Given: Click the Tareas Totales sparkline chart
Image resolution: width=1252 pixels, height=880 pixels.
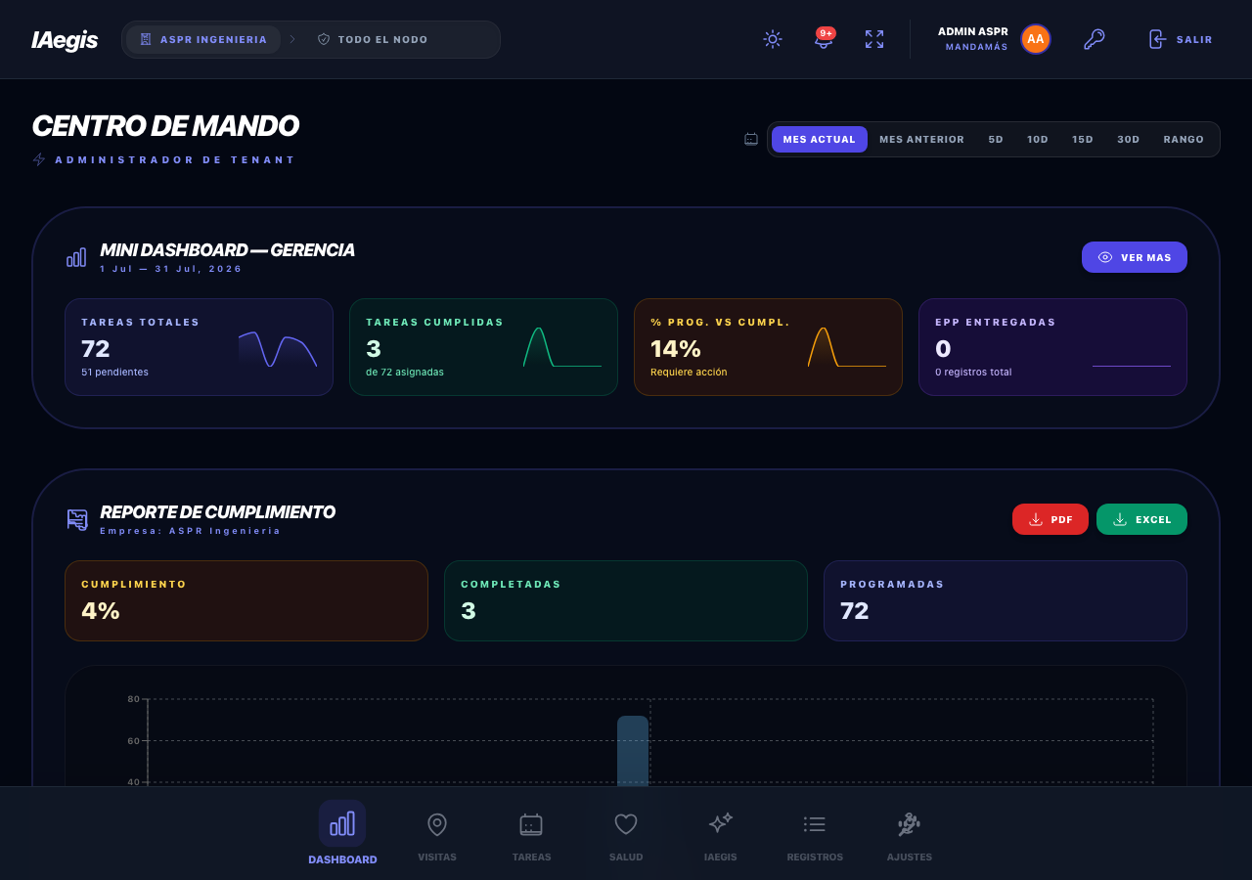Looking at the screenshot, I should pyautogui.click(x=278, y=350).
